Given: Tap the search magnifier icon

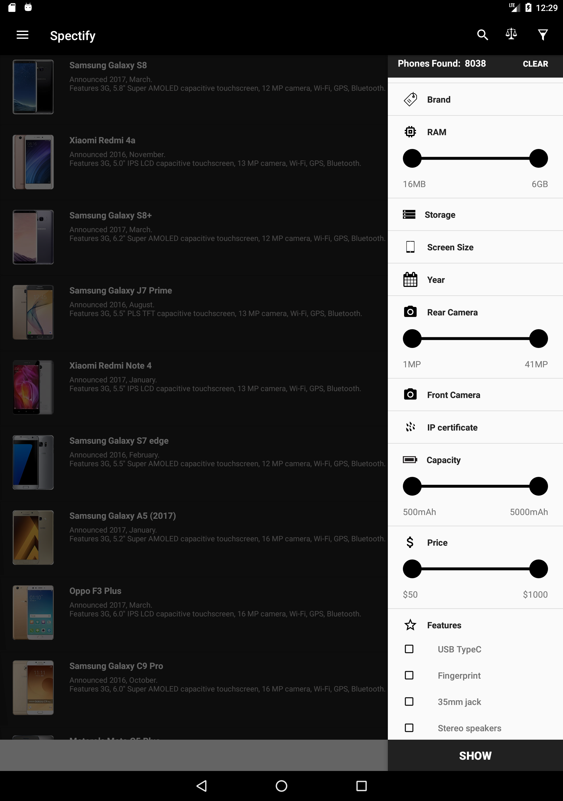Looking at the screenshot, I should (x=482, y=35).
